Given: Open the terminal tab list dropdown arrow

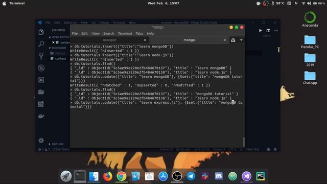Looking at the screenshot, I should tap(241, 40).
